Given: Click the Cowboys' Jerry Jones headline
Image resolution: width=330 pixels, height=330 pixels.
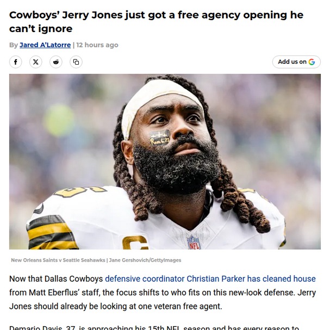Looking at the screenshot, I should point(156,22).
